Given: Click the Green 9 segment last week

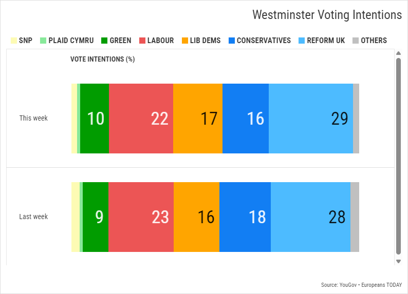Looking at the screenshot, I should pos(96,217).
